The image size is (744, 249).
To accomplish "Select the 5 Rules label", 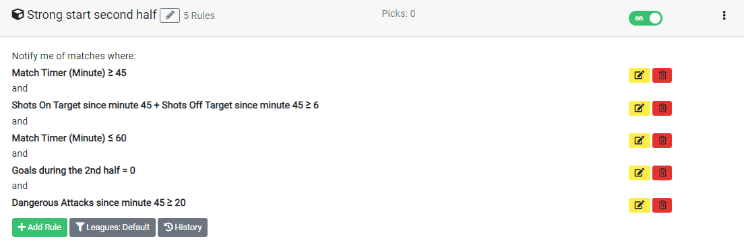I will pos(199,15).
